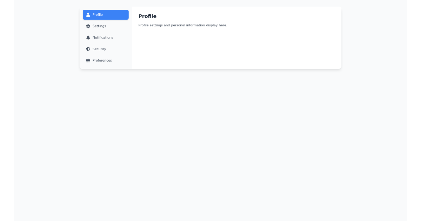Click the Notifications label text
The image size is (421, 221).
[103, 38]
